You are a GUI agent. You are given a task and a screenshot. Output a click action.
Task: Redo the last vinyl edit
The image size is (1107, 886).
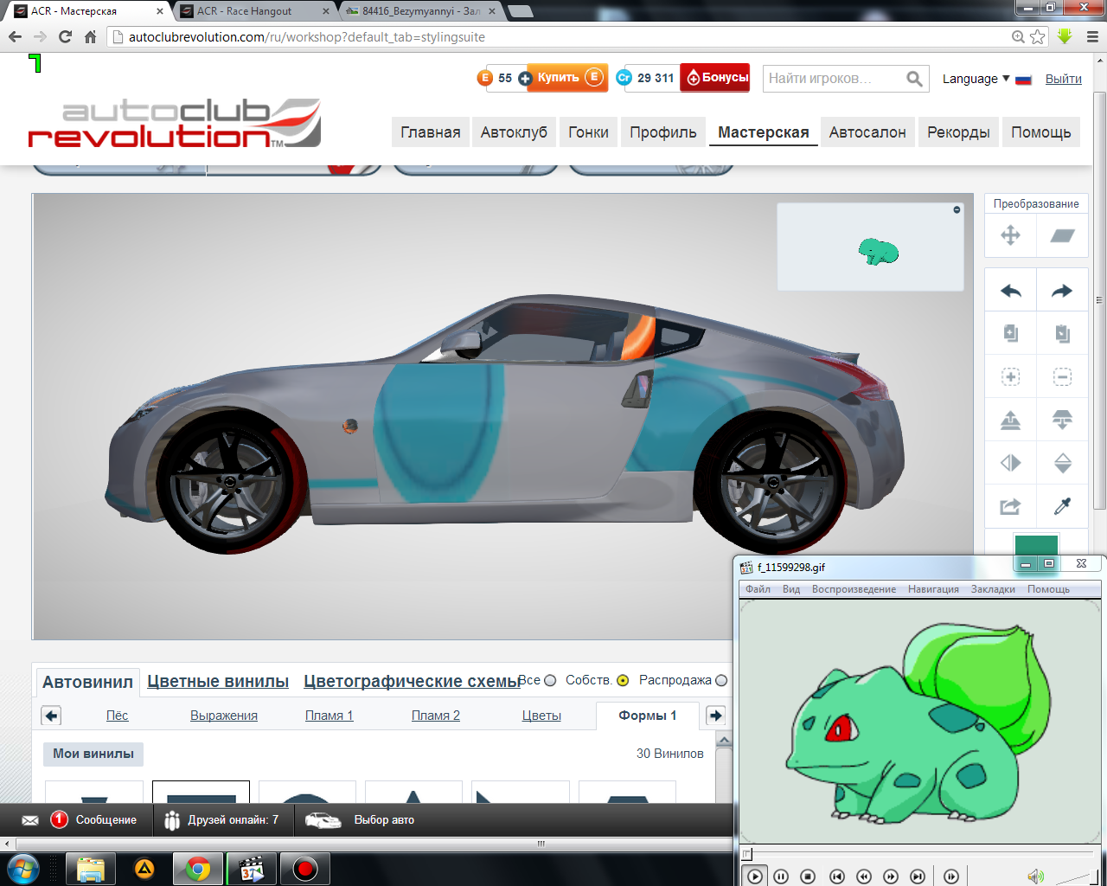(x=1062, y=291)
